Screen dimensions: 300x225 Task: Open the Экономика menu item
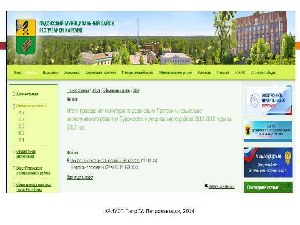[x=72, y=72]
